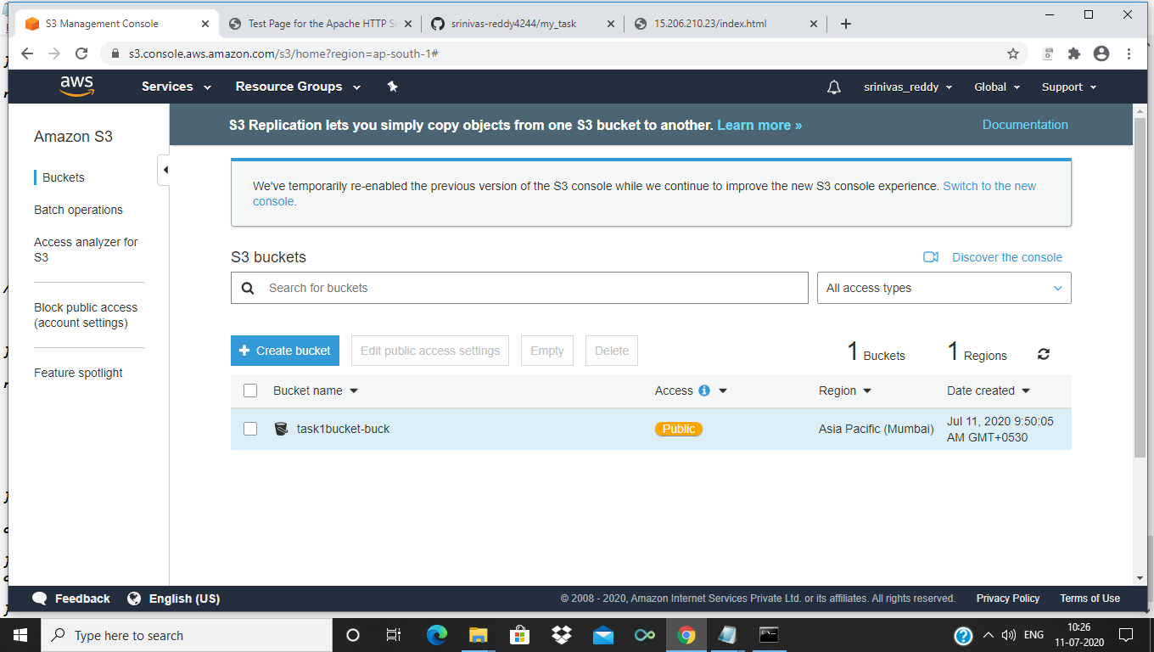Image resolution: width=1154 pixels, height=652 pixels.
Task: Open the All access types filter
Action: pos(944,288)
